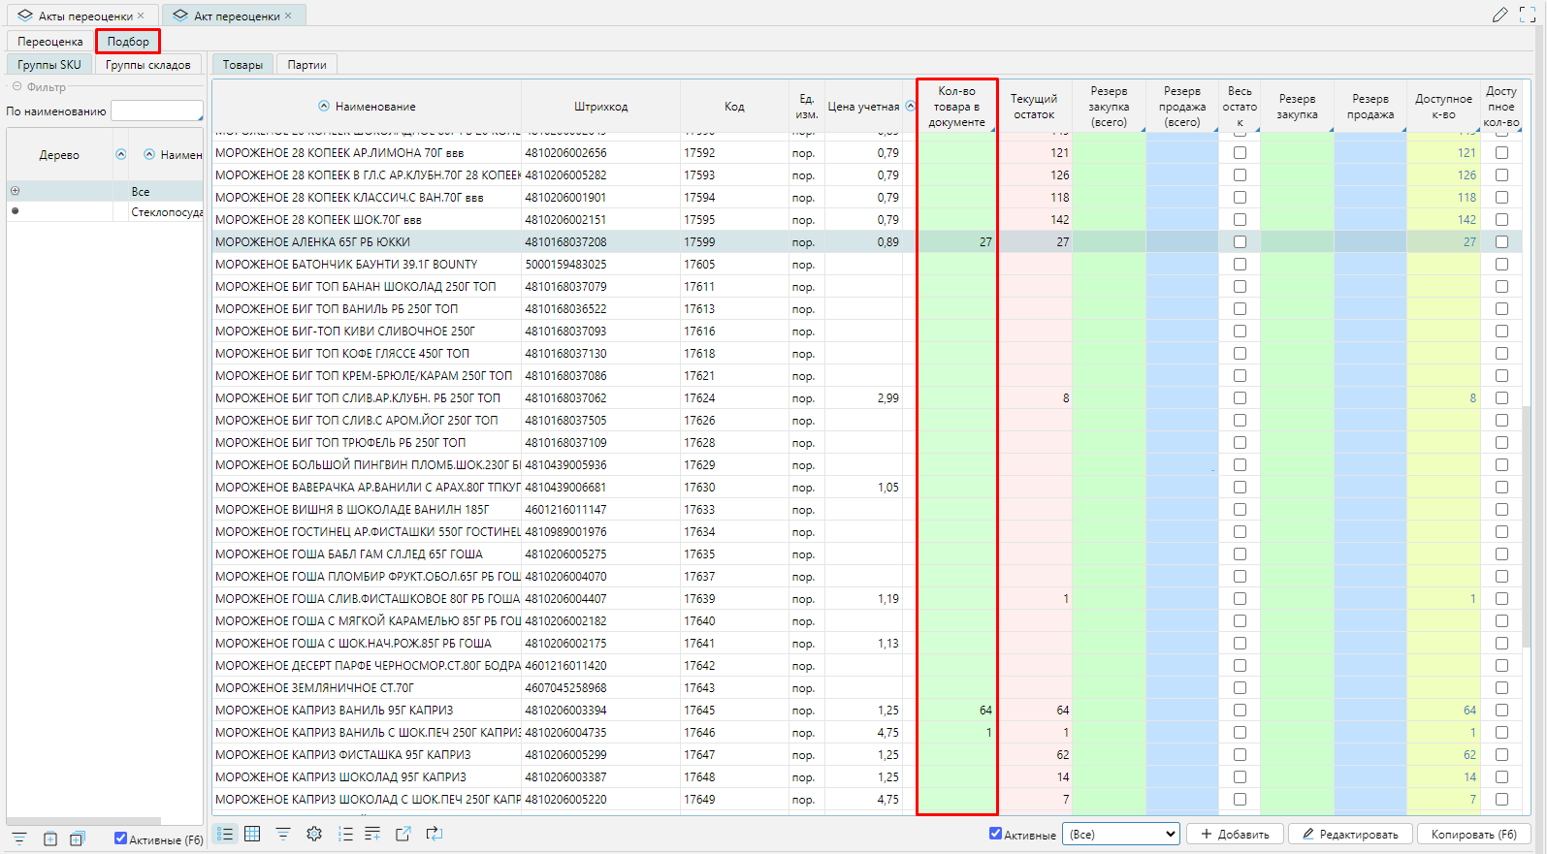Viewport: 1547px width, 854px height.
Task: Expand the Все tree node
Action: click(15, 191)
